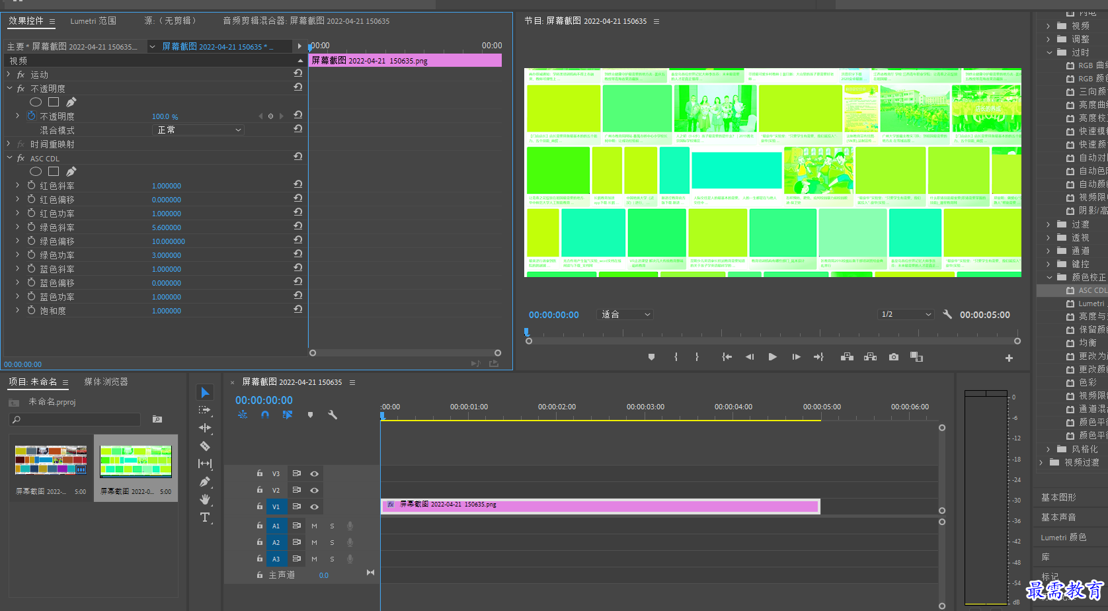
Task: Export frame with camera icon
Action: (894, 357)
